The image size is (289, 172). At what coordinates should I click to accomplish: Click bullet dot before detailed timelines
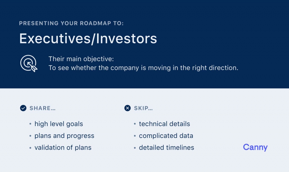(135, 148)
